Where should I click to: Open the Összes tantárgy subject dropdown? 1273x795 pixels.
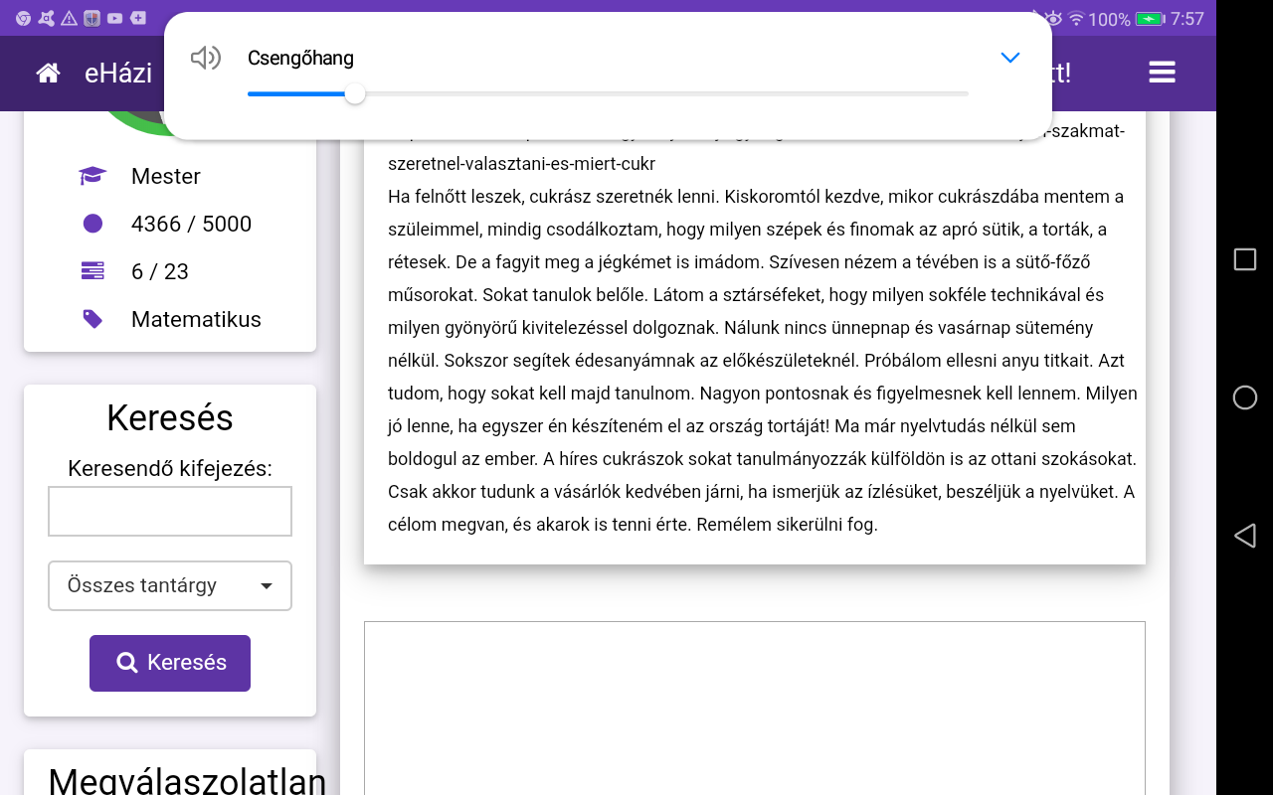[x=170, y=585]
